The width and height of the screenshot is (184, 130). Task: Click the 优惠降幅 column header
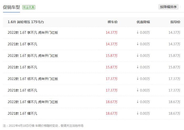coord(143,22)
